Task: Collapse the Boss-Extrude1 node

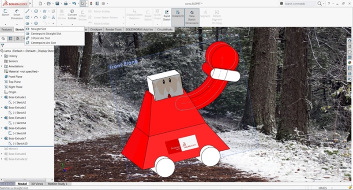Action: tap(2, 97)
